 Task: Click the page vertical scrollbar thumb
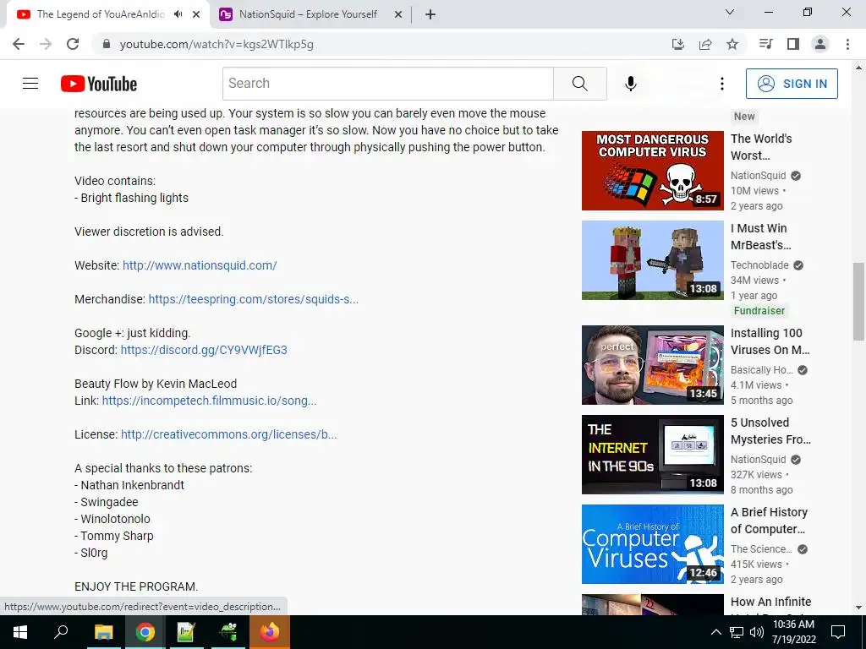click(858, 302)
